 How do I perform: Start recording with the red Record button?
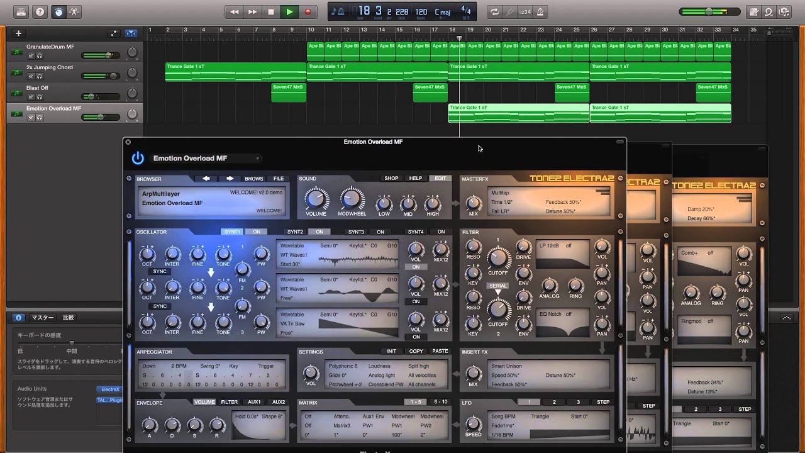click(x=308, y=11)
